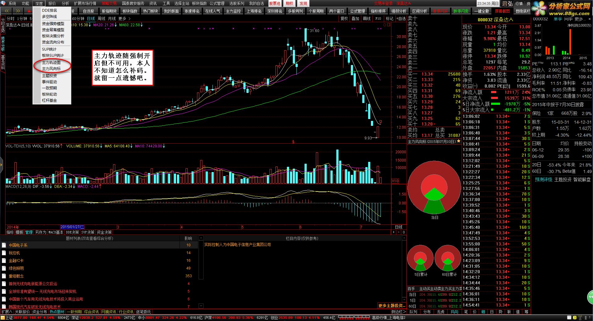
Task: Click the 一键全撤 toolbar button
Action: coord(482,11)
